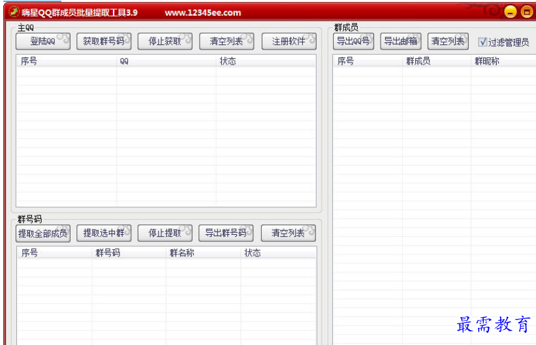Click the 序号 header in 群成员 table
The image size is (536, 345).
tap(368, 61)
